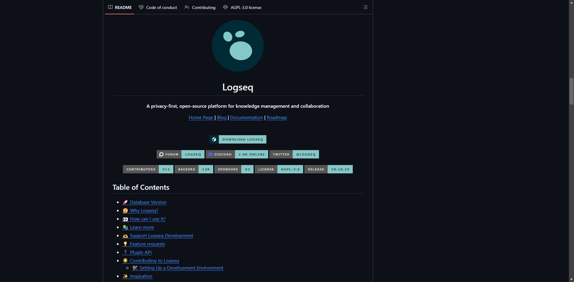The height and width of the screenshot is (282, 574).
Task: Click the License AGPL-3.0 badge
Action: [x=279, y=169]
